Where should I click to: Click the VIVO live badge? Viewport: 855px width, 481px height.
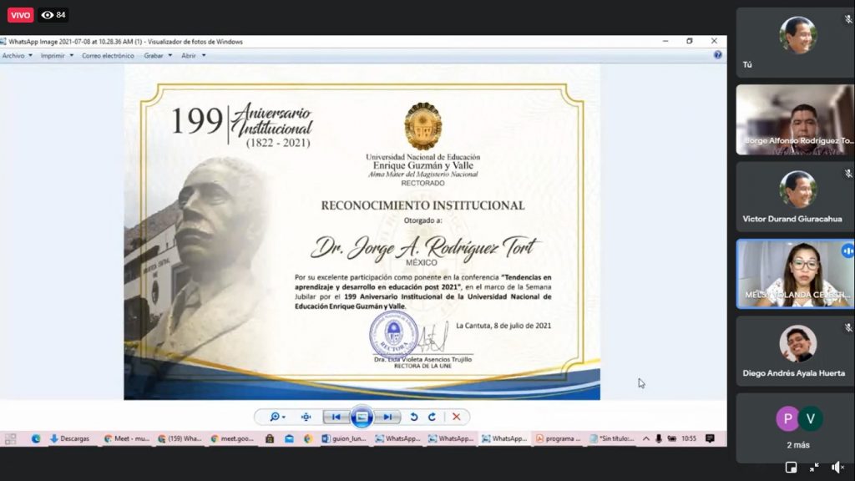[20, 15]
